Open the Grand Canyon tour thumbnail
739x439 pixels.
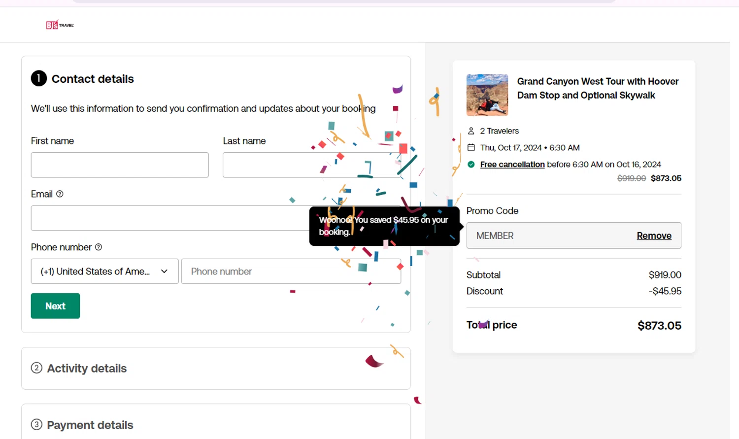(x=487, y=95)
